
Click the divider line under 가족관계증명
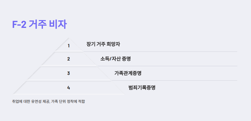tap(174, 80)
